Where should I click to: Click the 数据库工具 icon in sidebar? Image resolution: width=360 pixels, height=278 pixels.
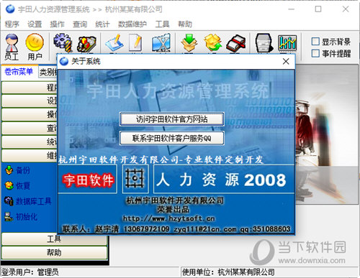click(9, 201)
